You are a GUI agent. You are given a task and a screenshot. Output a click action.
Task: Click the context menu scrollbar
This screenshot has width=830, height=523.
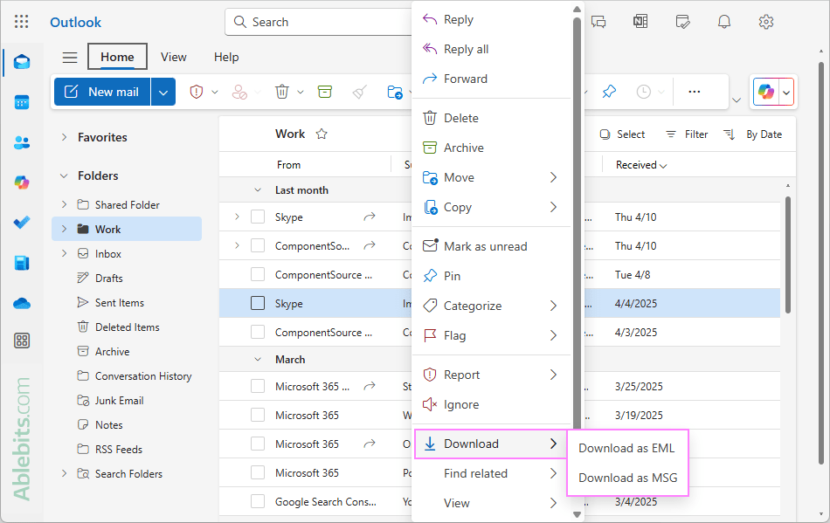[577, 222]
